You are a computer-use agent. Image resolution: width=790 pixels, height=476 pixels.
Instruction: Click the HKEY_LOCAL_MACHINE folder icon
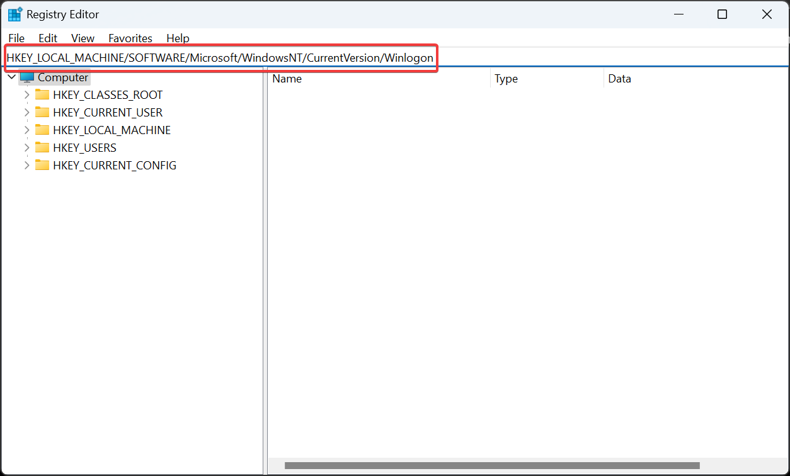point(42,130)
